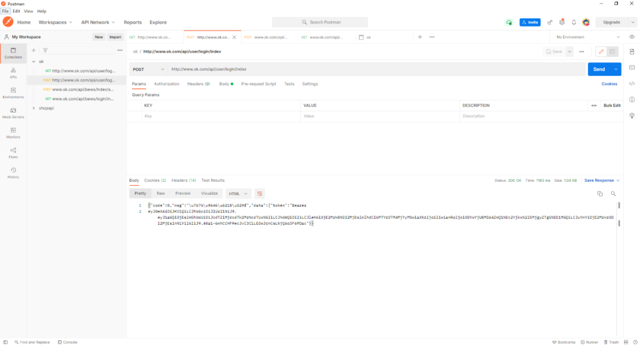The width and height of the screenshot is (640, 345).
Task: Add a new request tab with the plus icon
Action: click(420, 37)
